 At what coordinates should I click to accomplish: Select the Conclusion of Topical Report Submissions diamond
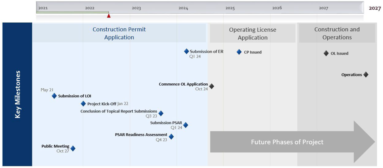(x=161, y=113)
